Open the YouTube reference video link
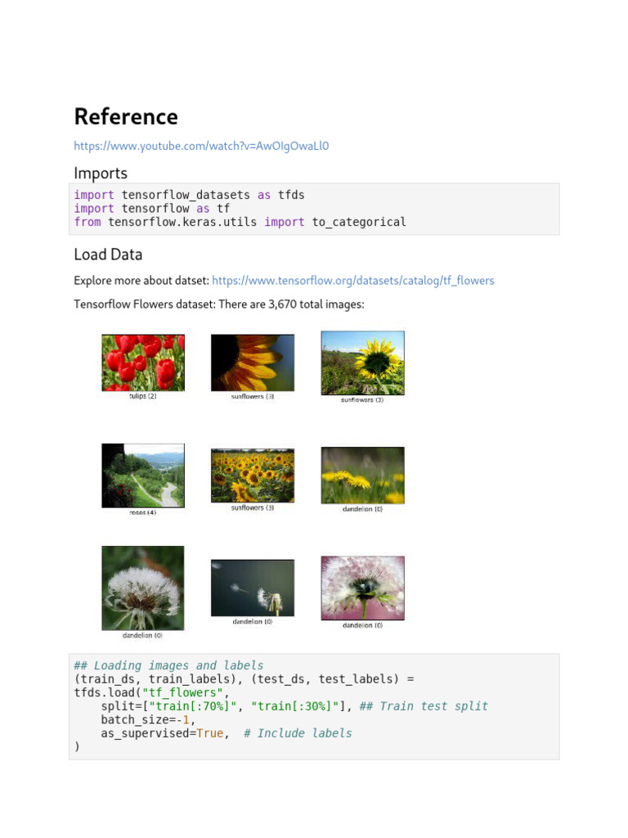 click(201, 146)
